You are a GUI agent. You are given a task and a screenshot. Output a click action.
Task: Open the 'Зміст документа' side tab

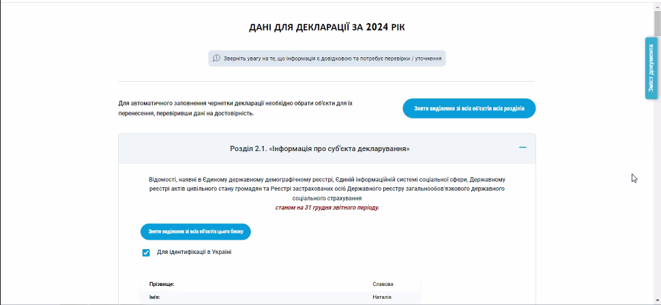651,68
